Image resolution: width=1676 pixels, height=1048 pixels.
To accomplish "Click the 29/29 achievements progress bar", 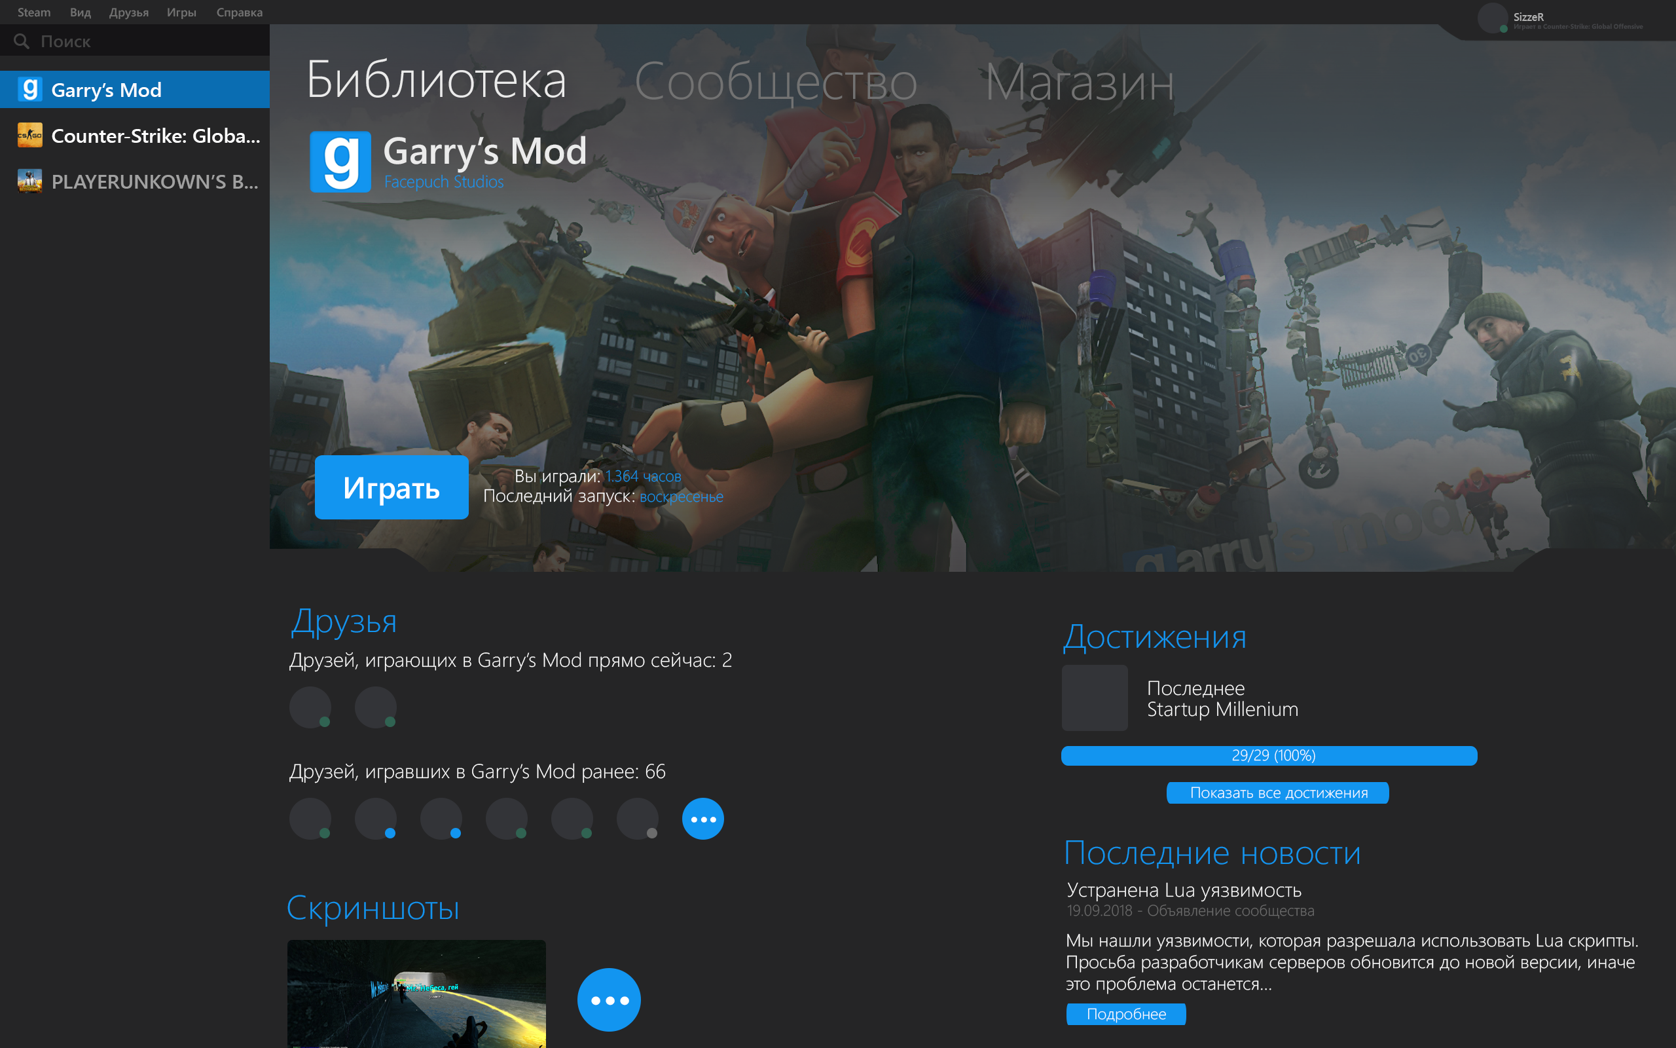I will [x=1268, y=755].
